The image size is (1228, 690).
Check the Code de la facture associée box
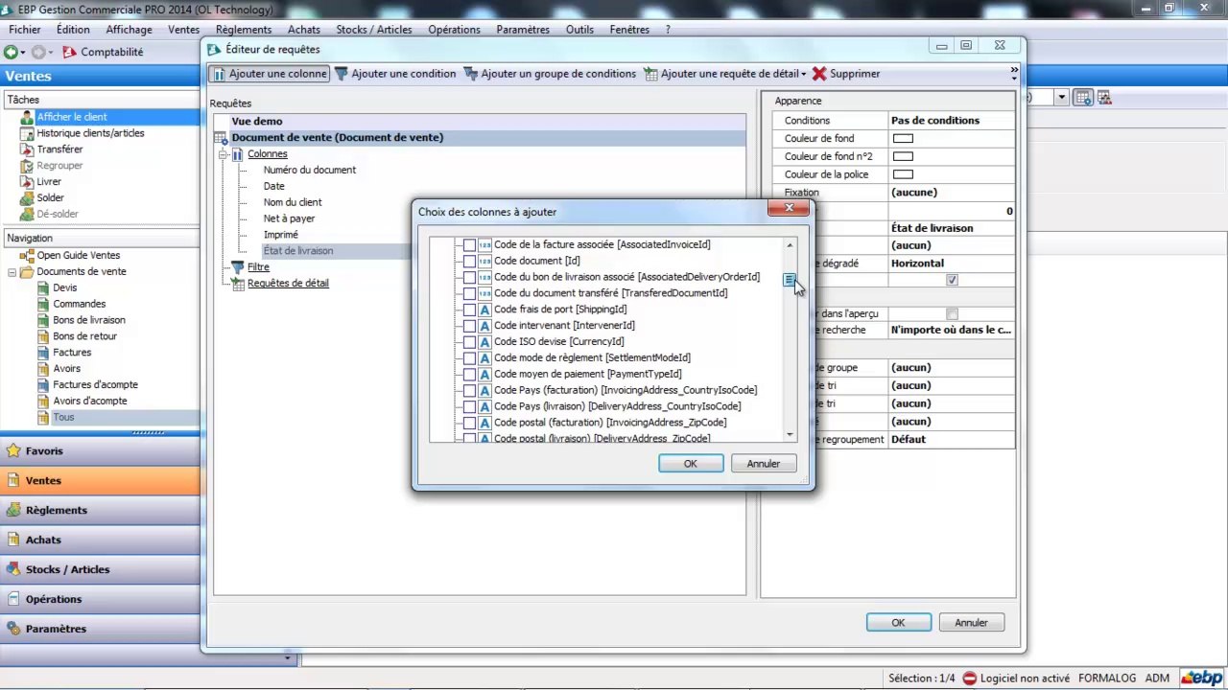point(469,245)
